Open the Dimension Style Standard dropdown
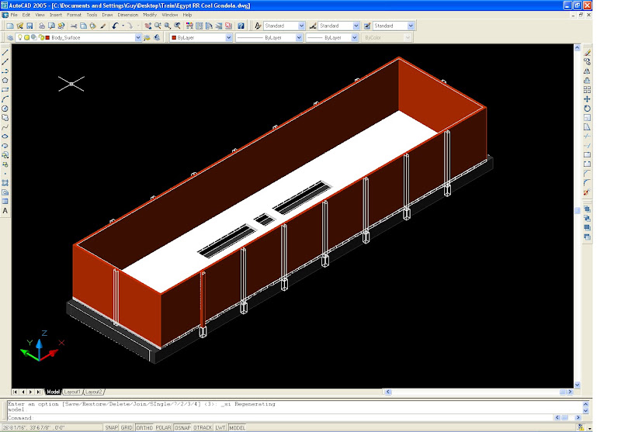Image resolution: width=621 pixels, height=432 pixels. coord(356,26)
